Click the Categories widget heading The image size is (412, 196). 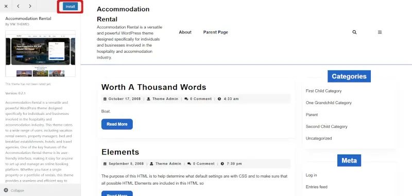(349, 76)
